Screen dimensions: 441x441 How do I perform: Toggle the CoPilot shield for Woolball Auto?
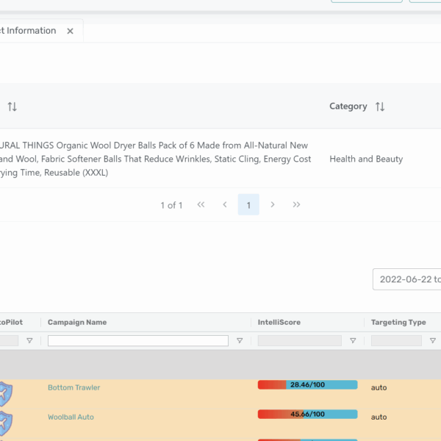(x=6, y=423)
